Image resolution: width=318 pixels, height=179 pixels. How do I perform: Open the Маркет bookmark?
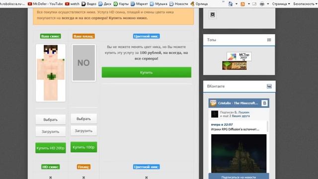(139, 3)
